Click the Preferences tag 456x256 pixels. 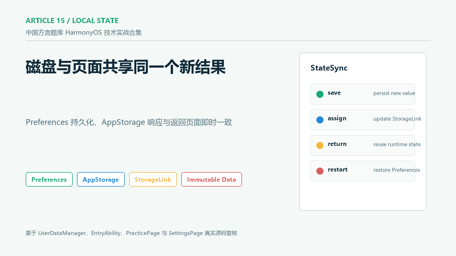point(49,179)
